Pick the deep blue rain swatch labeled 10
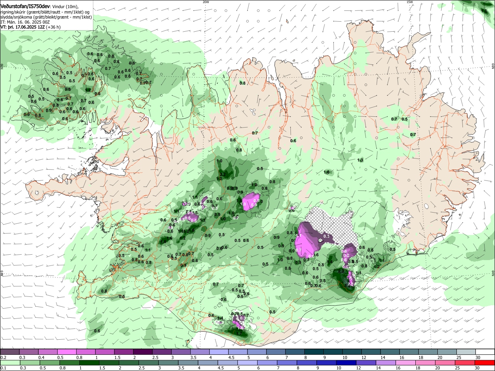 click(346, 362)
